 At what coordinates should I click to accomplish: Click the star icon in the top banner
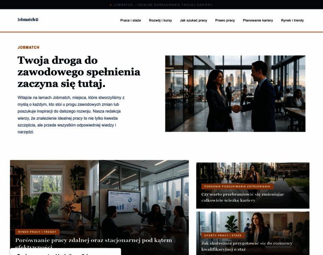[111, 5]
